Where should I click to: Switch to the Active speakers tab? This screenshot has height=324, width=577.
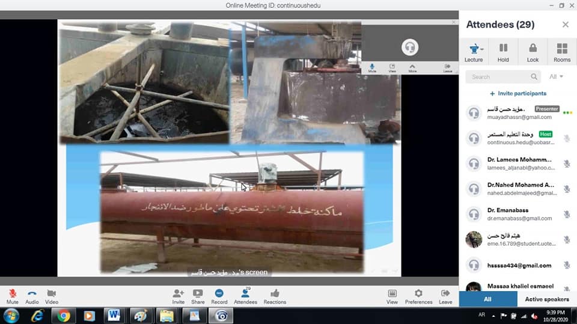pyautogui.click(x=546, y=299)
